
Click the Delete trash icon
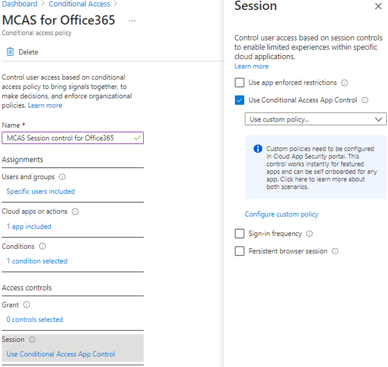coord(10,52)
